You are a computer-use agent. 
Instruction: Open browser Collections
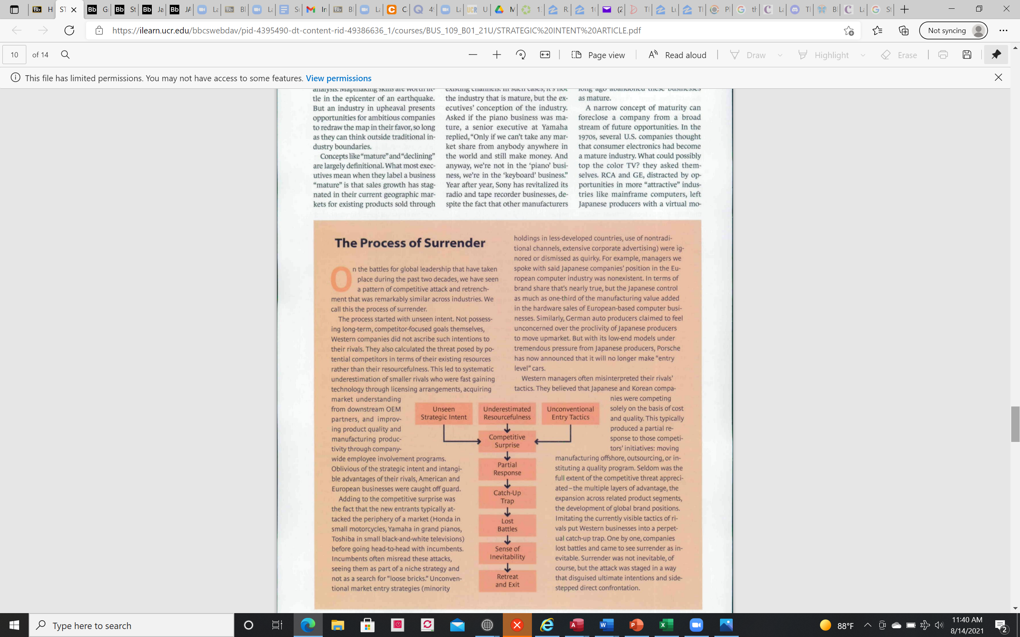point(903,30)
